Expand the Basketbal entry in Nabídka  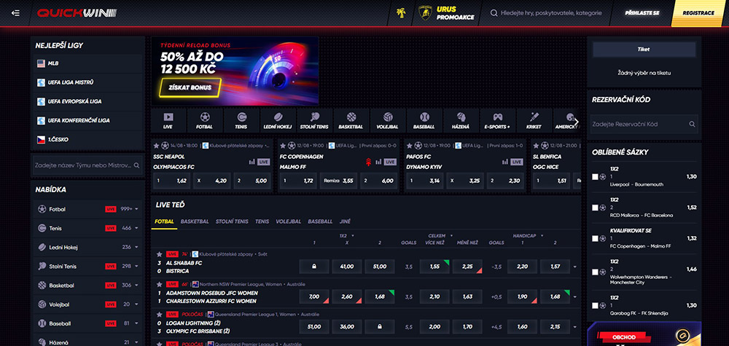(137, 286)
